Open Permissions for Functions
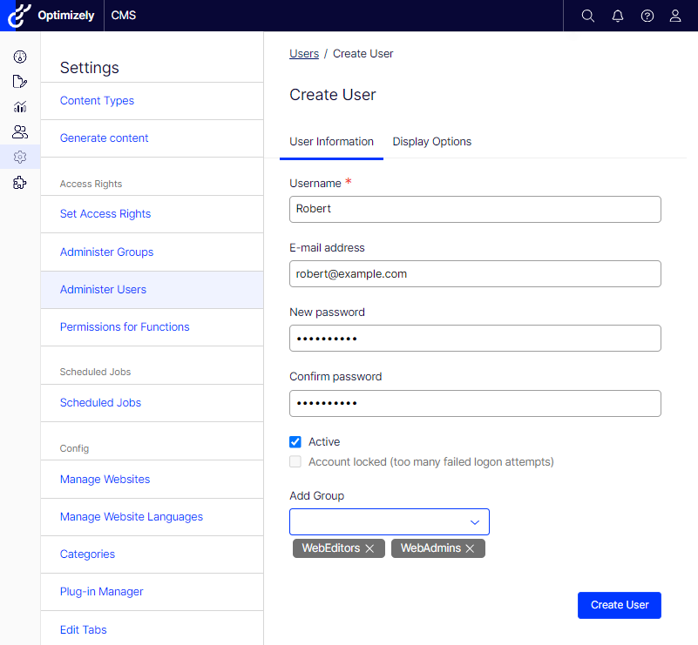 click(x=125, y=326)
